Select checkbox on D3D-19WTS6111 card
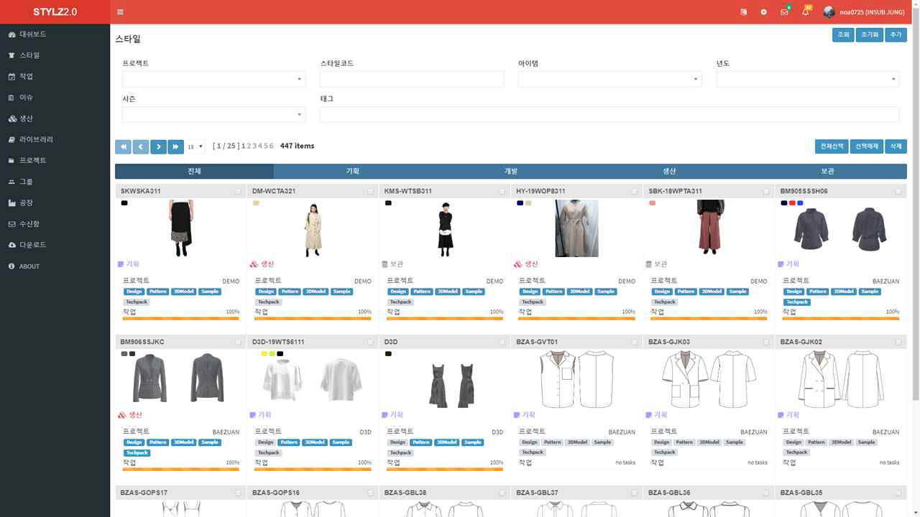 point(370,343)
